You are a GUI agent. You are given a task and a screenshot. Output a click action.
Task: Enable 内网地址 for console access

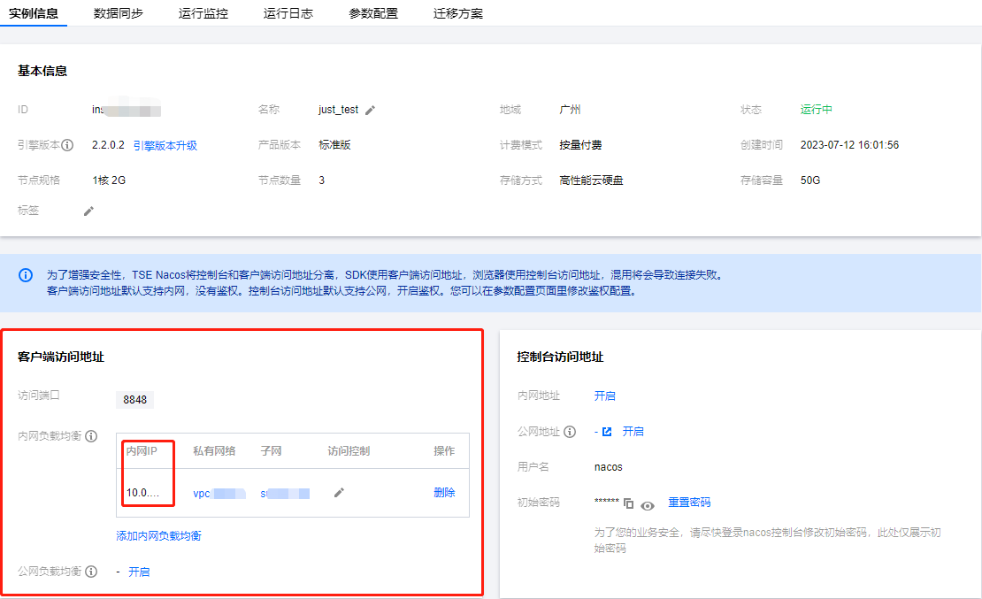[x=604, y=396]
